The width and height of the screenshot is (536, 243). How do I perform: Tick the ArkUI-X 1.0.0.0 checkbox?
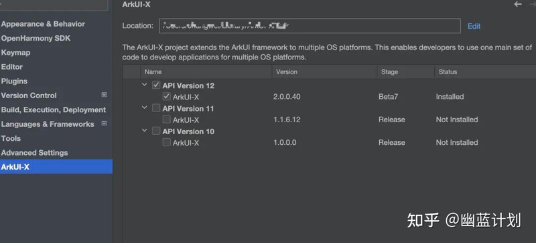click(x=166, y=142)
